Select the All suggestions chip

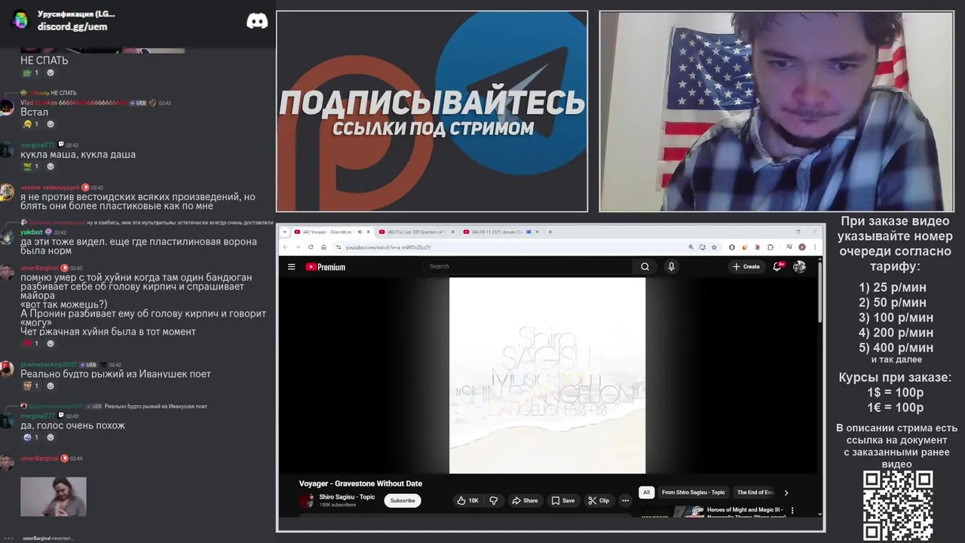(x=646, y=492)
